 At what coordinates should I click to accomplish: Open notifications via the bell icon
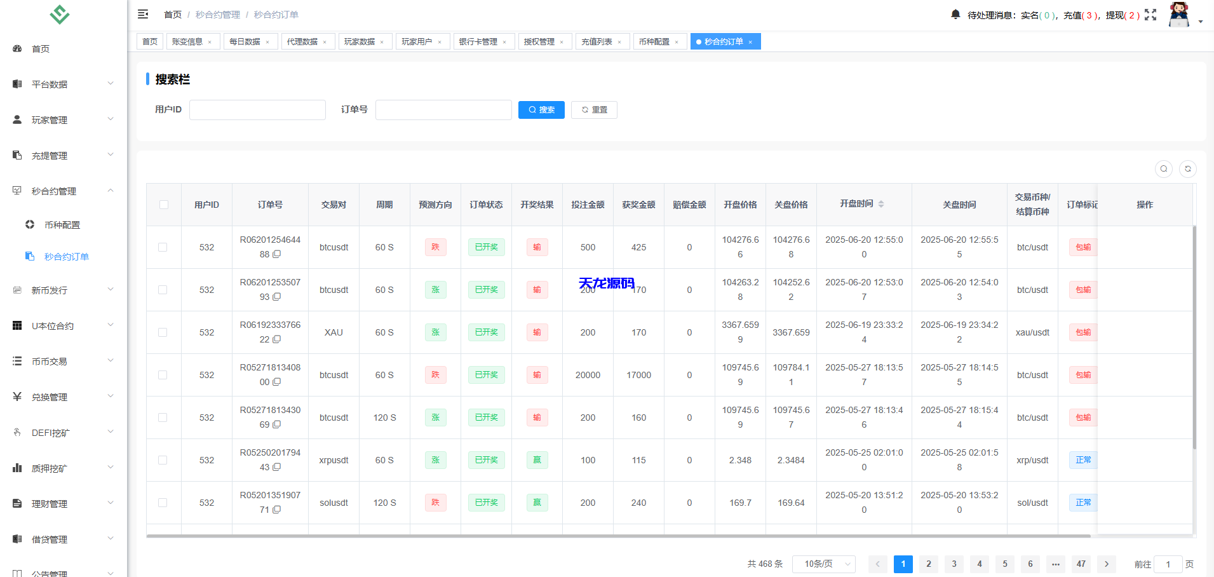(955, 13)
